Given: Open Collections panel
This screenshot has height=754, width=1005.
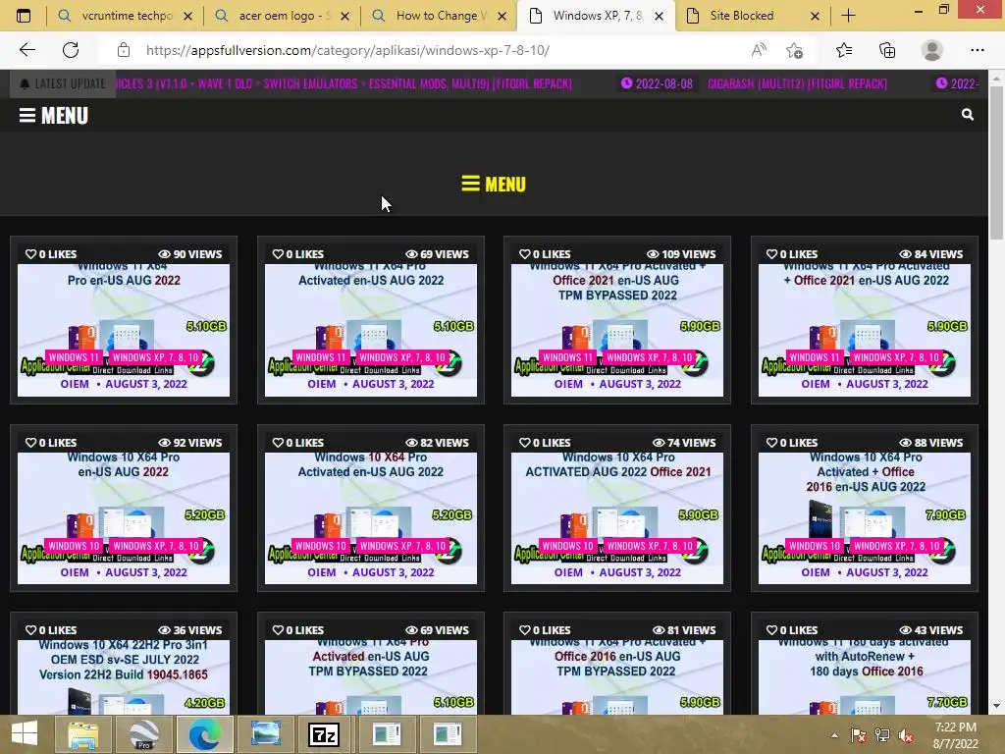Looking at the screenshot, I should point(887,50).
